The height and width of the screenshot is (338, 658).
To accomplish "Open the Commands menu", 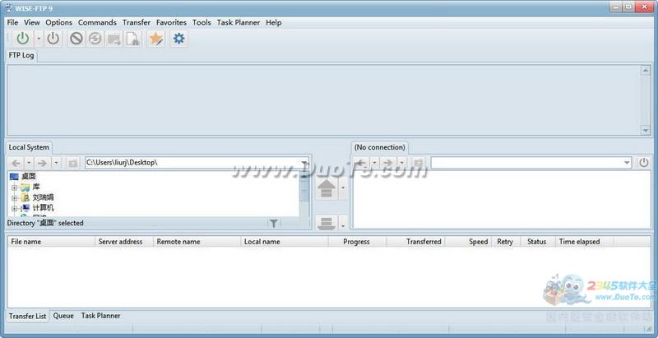I will [x=97, y=22].
